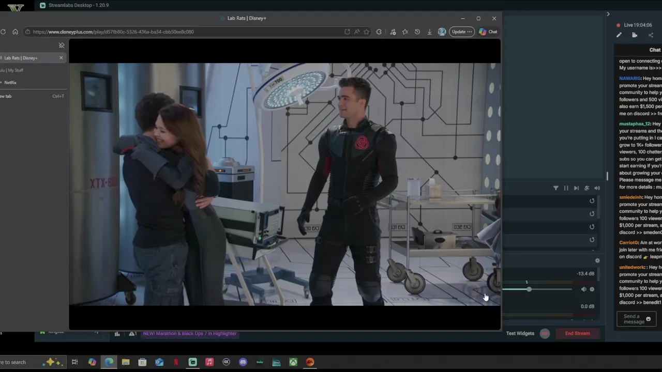Open page in external app icon
This screenshot has height=372, width=662.
(347, 32)
